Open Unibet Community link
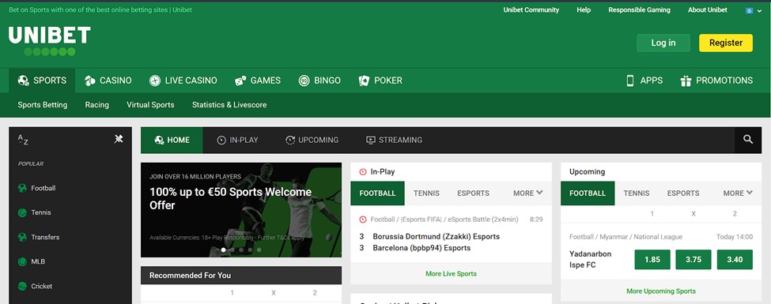 coord(531,9)
